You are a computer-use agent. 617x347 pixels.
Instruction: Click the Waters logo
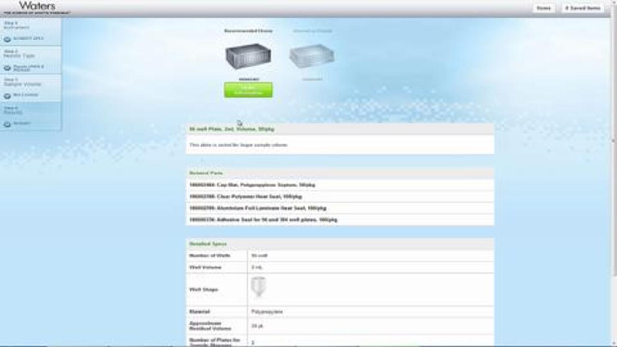(37, 7)
